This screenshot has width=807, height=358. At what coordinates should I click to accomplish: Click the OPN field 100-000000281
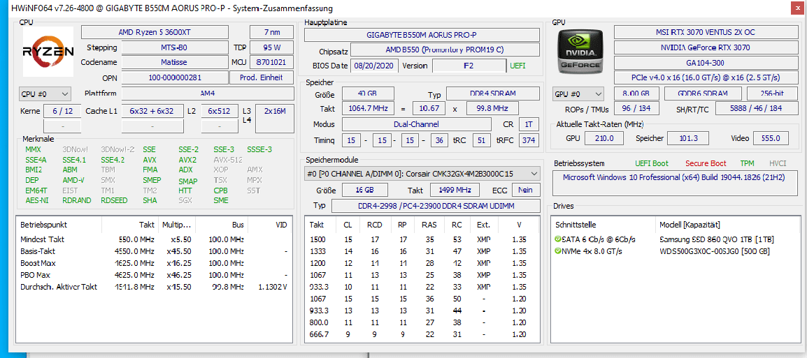coord(174,77)
